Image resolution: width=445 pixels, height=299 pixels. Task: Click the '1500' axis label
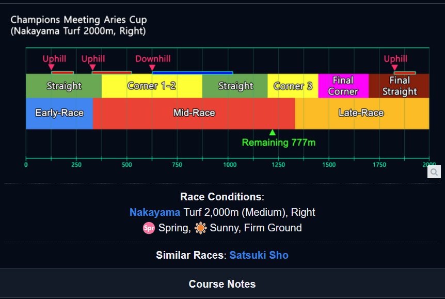click(x=329, y=165)
